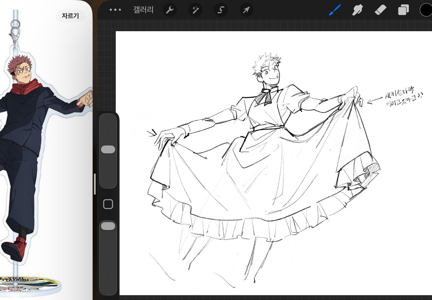Select the Eraser tool
Screen dimensions: 432x300
pyautogui.click(x=380, y=10)
